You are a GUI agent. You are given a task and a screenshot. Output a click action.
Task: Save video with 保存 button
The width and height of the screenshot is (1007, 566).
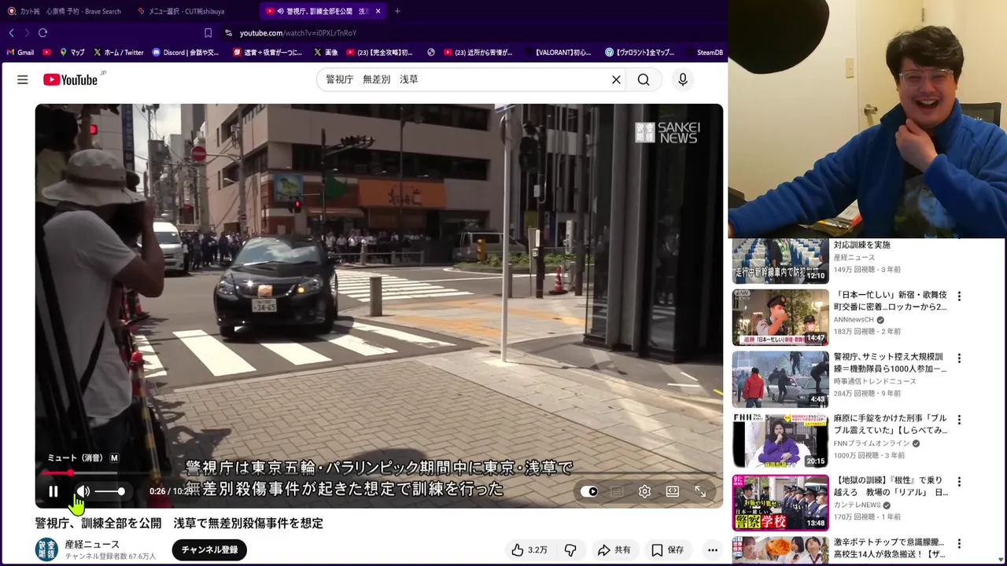[x=667, y=550]
